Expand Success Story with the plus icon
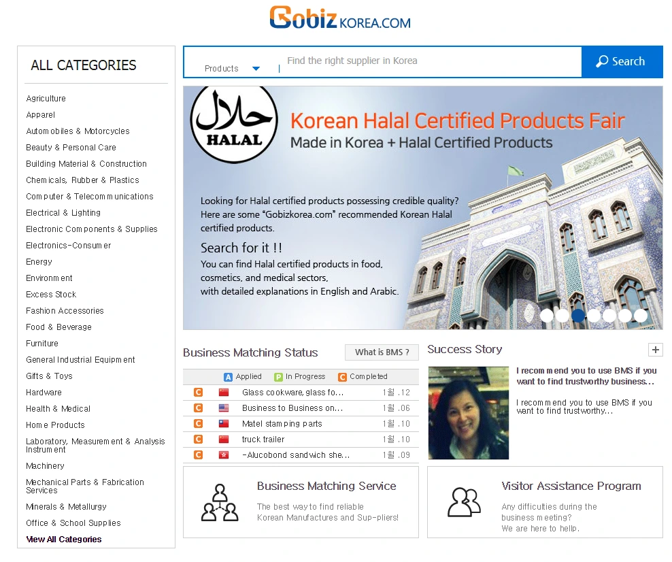 click(x=655, y=350)
